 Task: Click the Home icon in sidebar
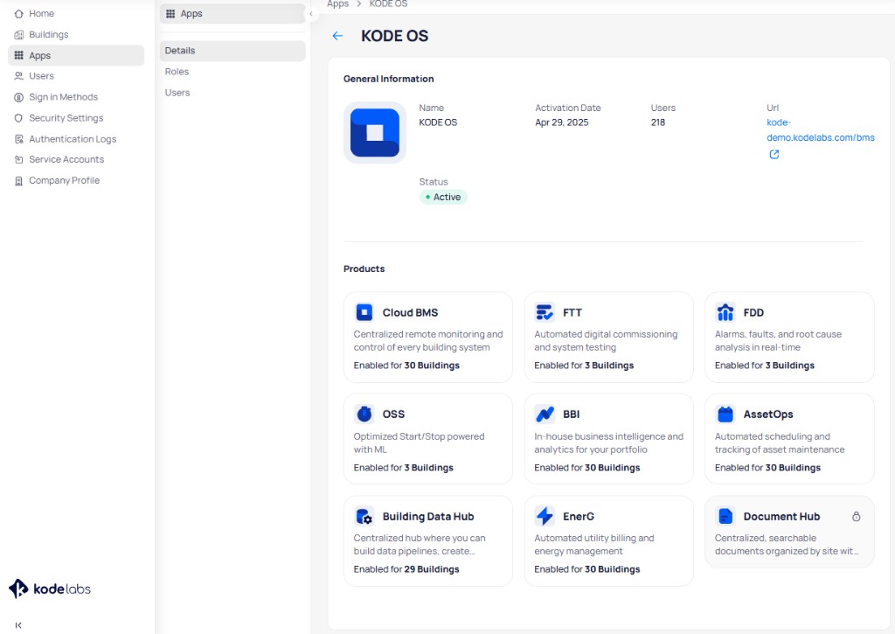coord(19,14)
